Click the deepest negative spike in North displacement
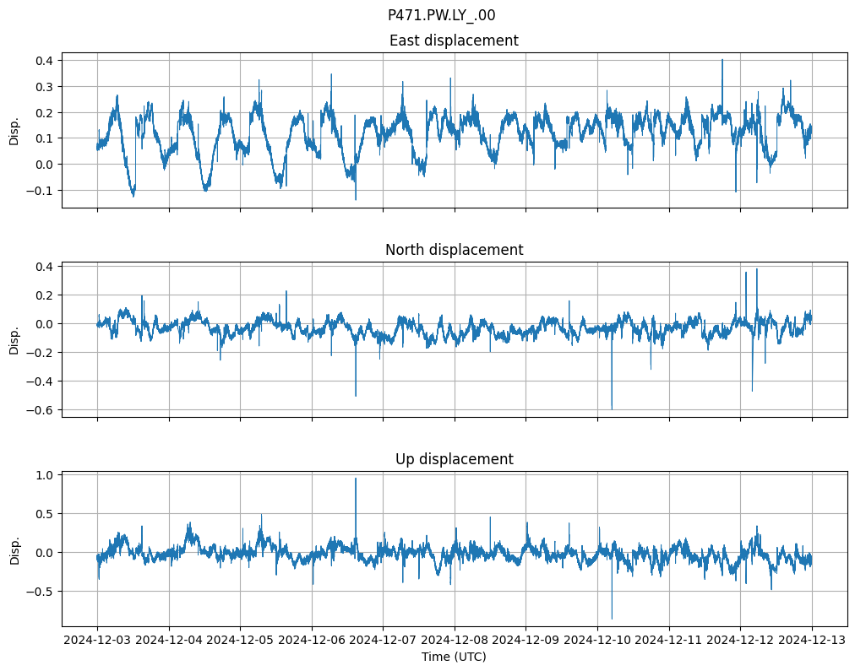The image size is (855, 671). point(612,408)
